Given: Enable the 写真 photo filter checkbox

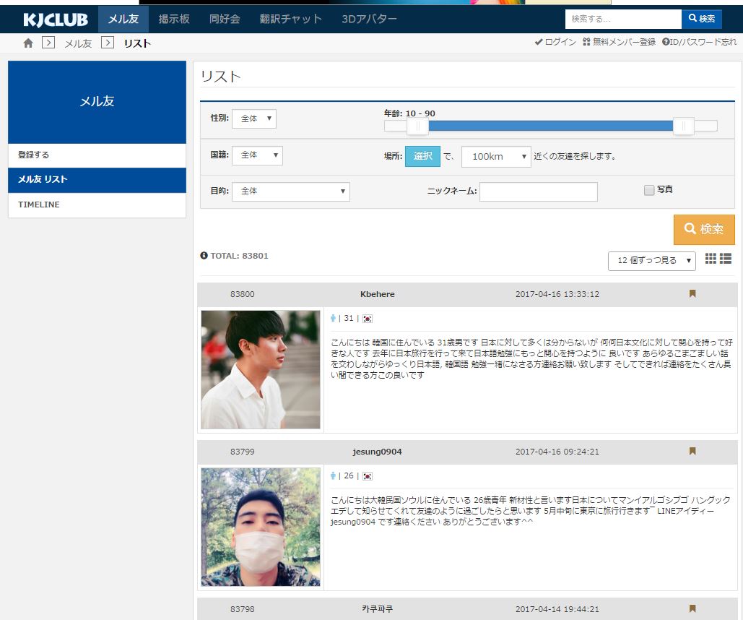Looking at the screenshot, I should pyautogui.click(x=648, y=189).
